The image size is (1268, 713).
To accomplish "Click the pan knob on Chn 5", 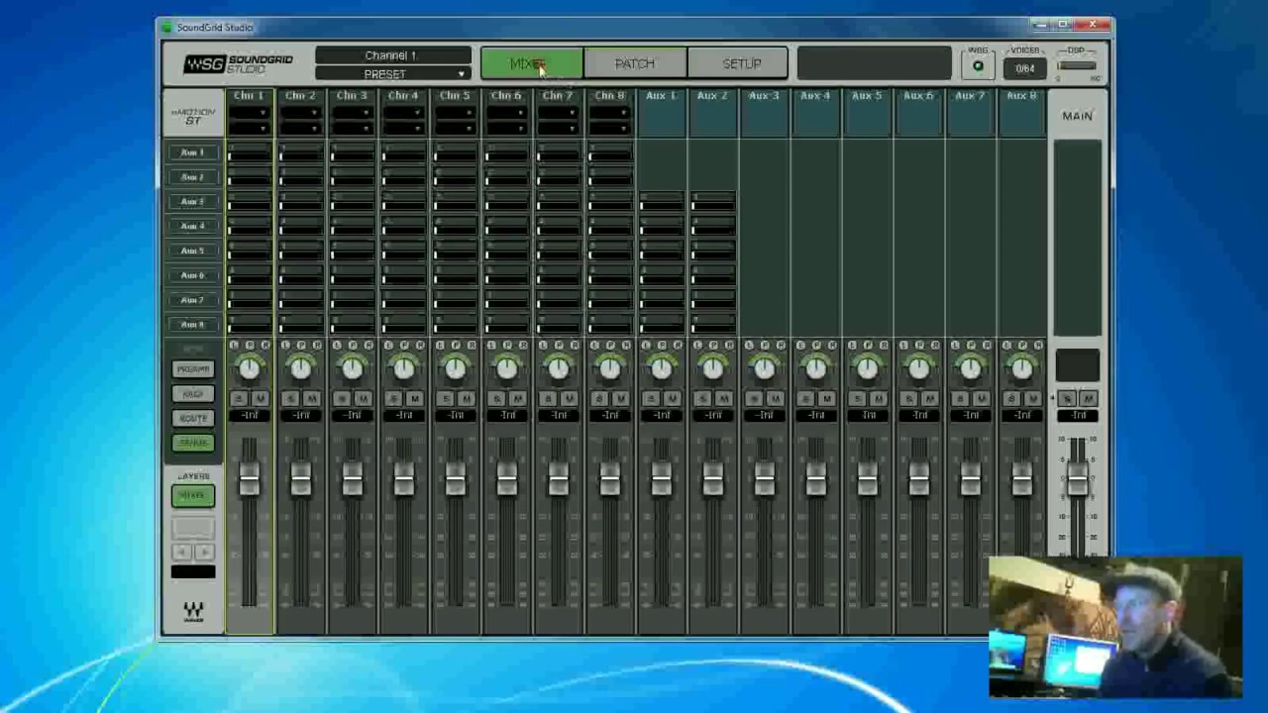I will coord(455,369).
